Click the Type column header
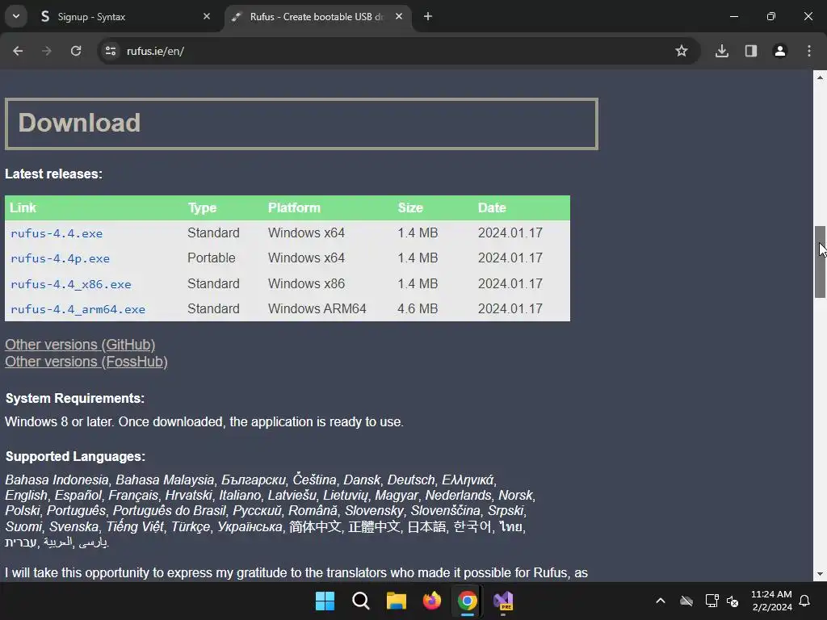This screenshot has height=620, width=827. point(202,207)
